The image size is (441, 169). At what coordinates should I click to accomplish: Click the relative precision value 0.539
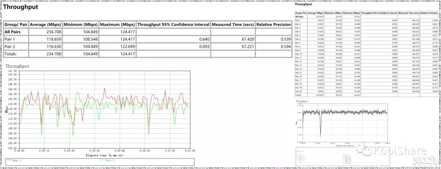point(285,39)
